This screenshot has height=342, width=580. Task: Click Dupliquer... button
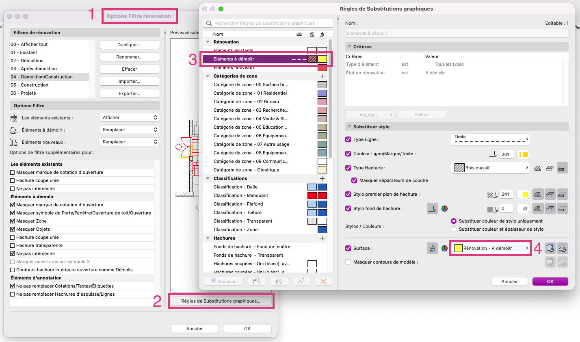(130, 45)
